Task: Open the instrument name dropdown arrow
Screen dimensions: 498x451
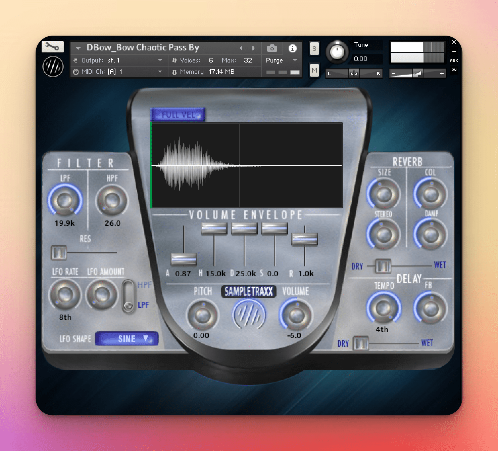Action: (78, 48)
